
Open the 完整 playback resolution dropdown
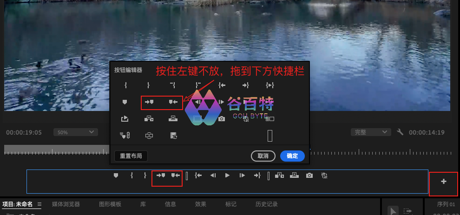[370, 132]
